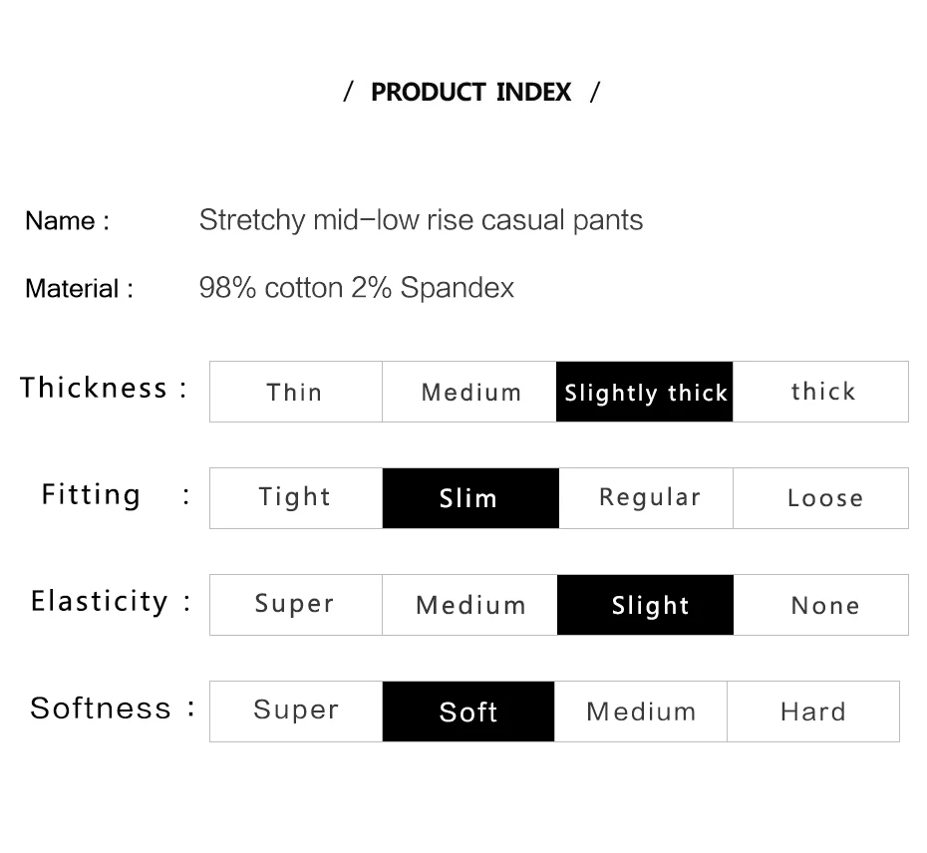
Task: Select Super in the Softness row
Action: click(x=296, y=711)
